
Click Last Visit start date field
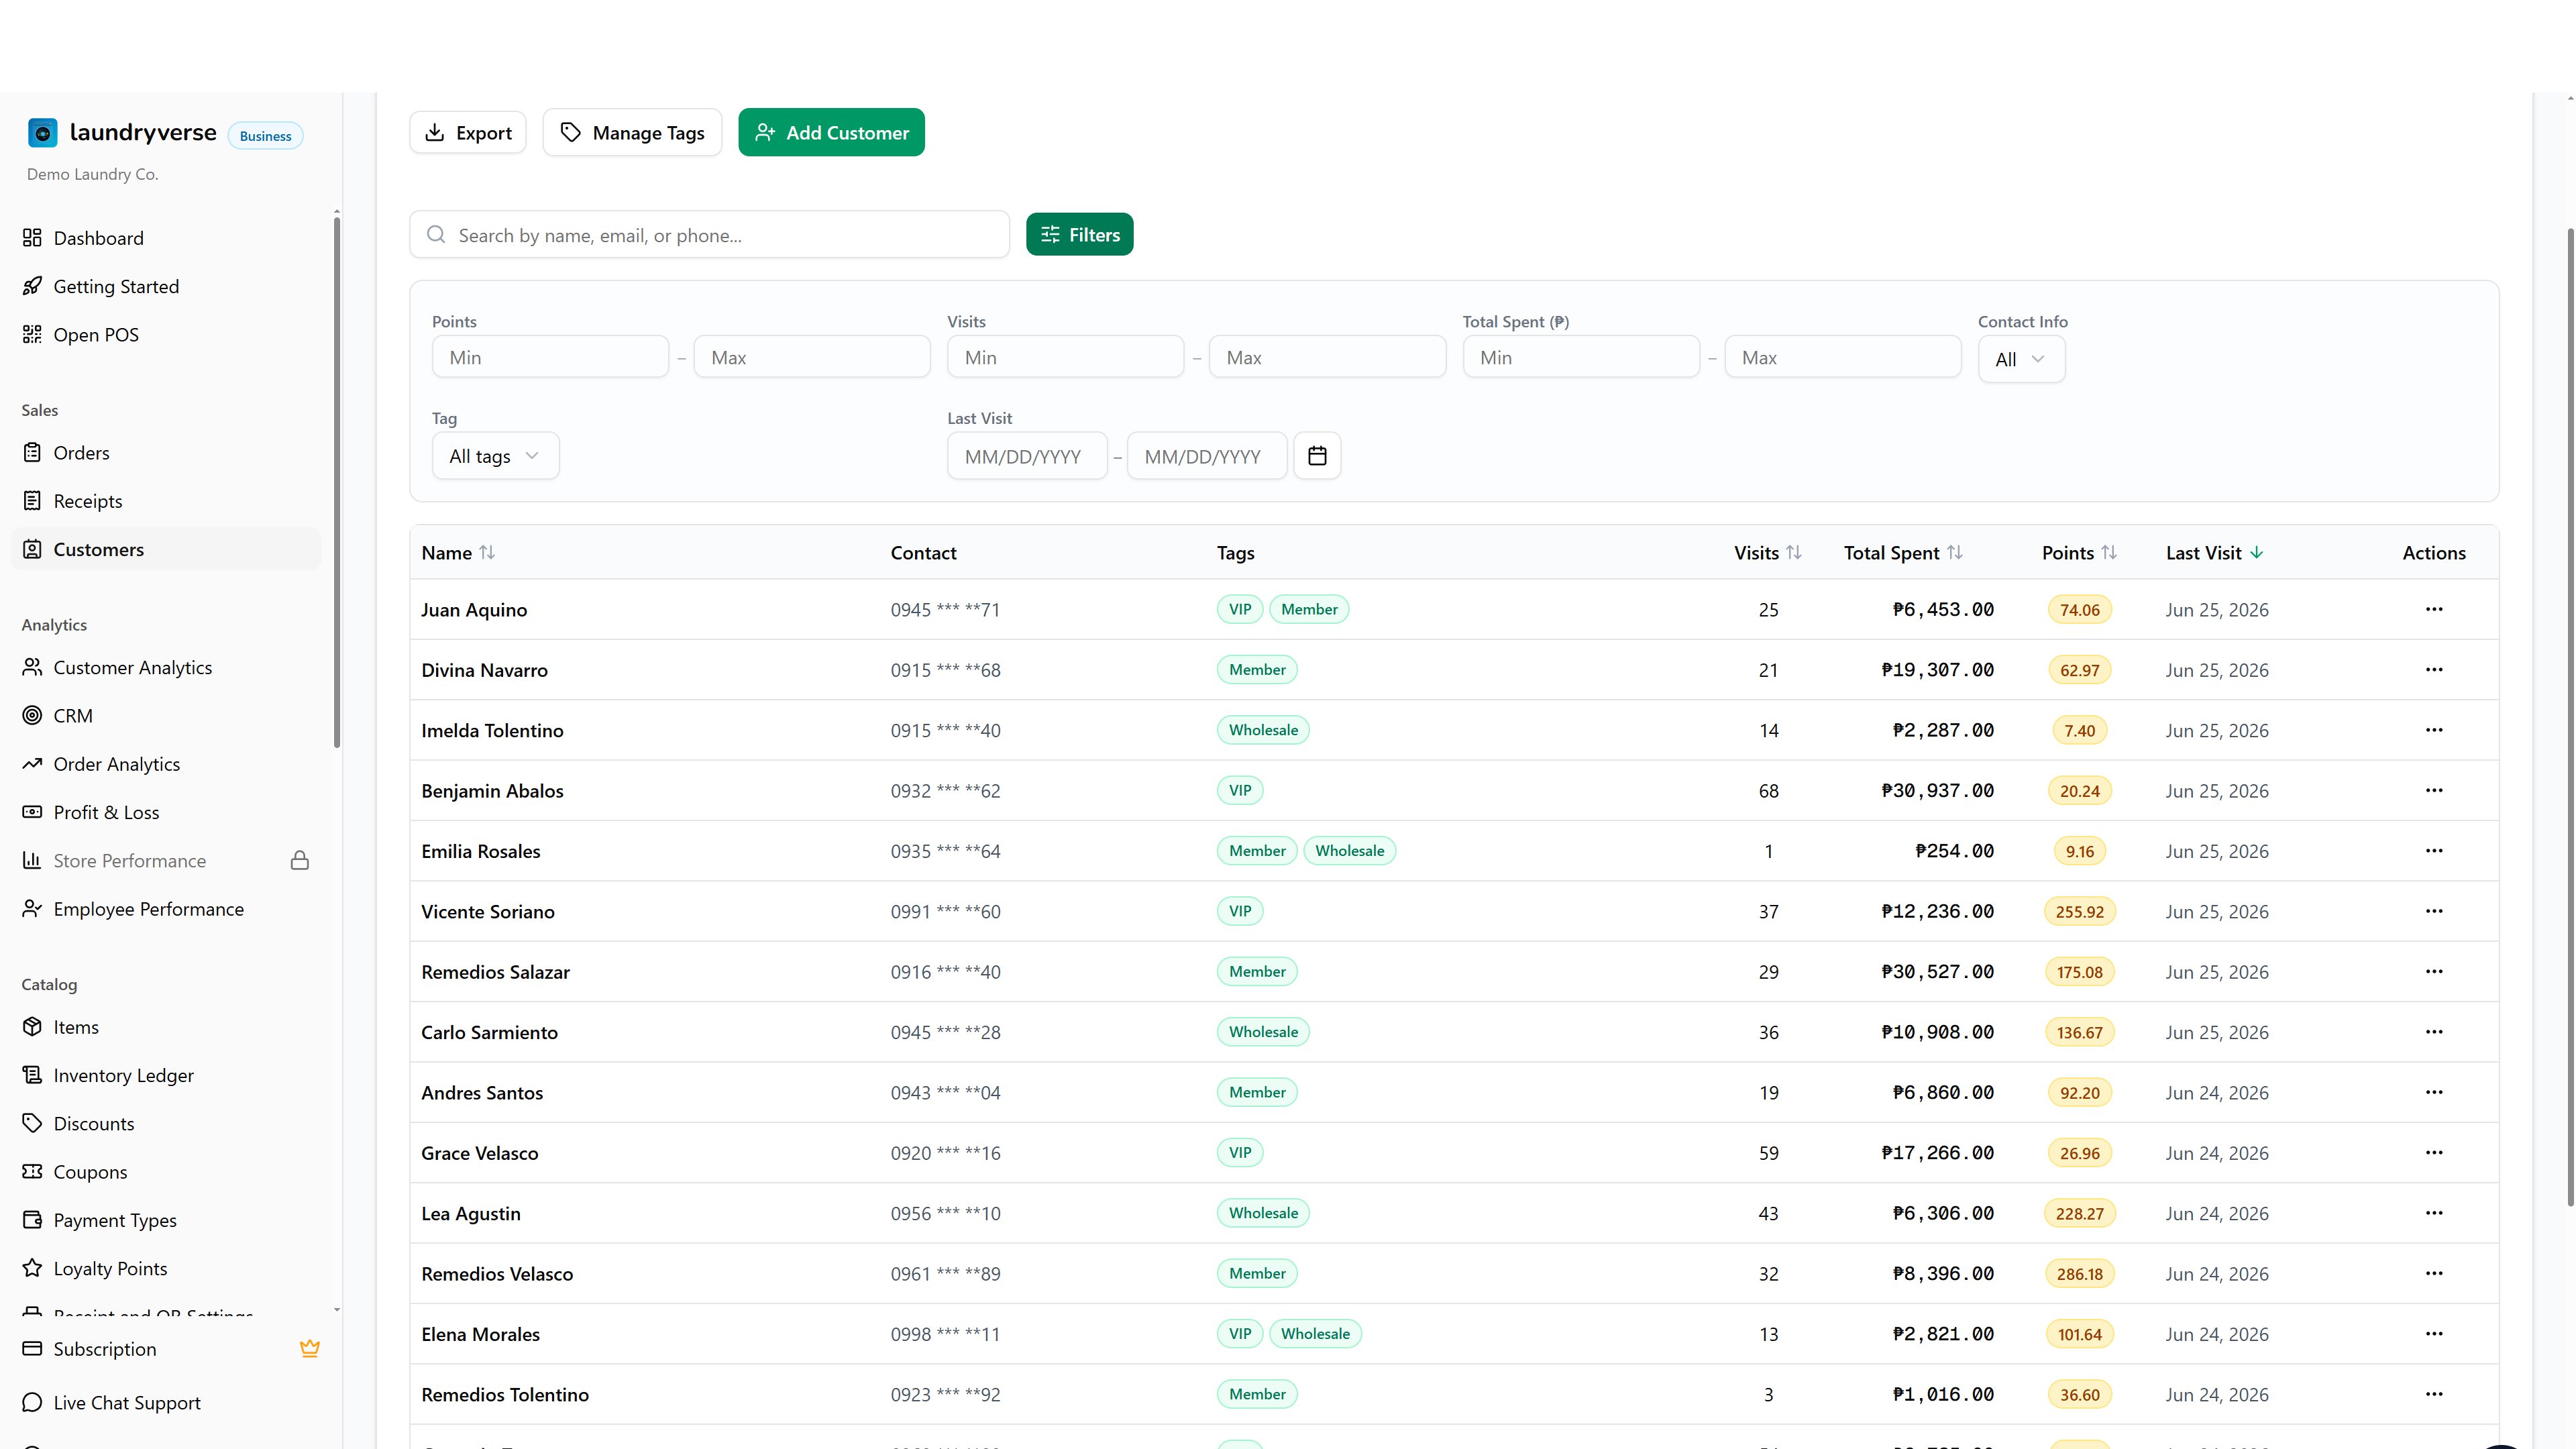(1027, 456)
